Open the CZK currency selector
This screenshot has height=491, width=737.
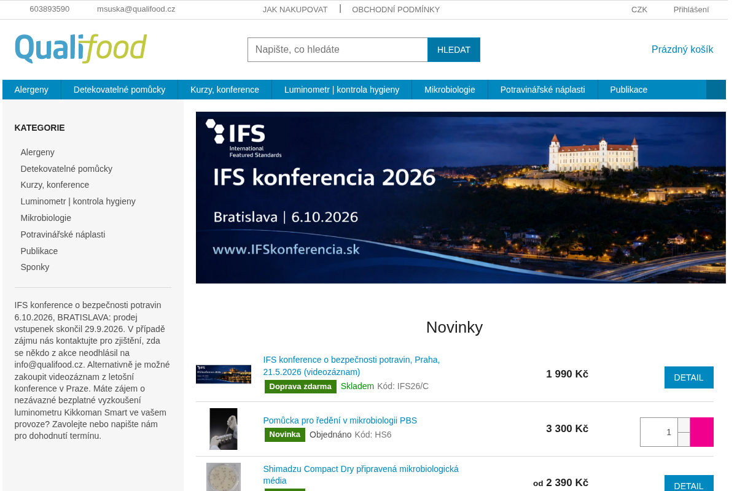[639, 9]
